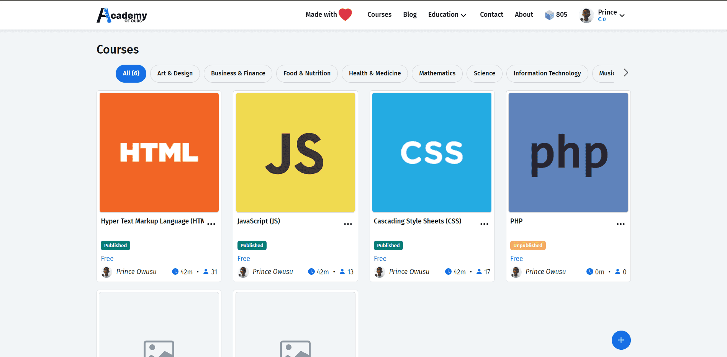Click Free price on PHP course

tap(516, 259)
